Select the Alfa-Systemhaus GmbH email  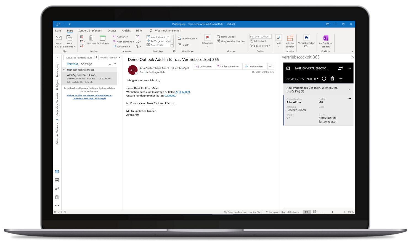click(90, 79)
